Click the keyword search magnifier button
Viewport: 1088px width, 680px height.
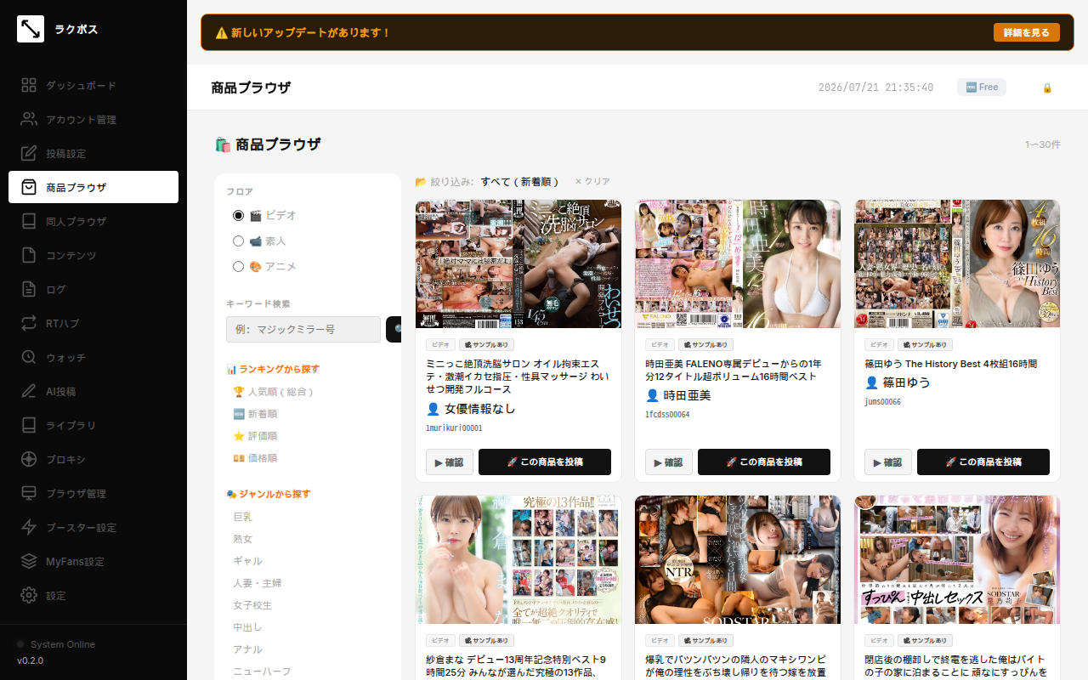click(x=394, y=330)
